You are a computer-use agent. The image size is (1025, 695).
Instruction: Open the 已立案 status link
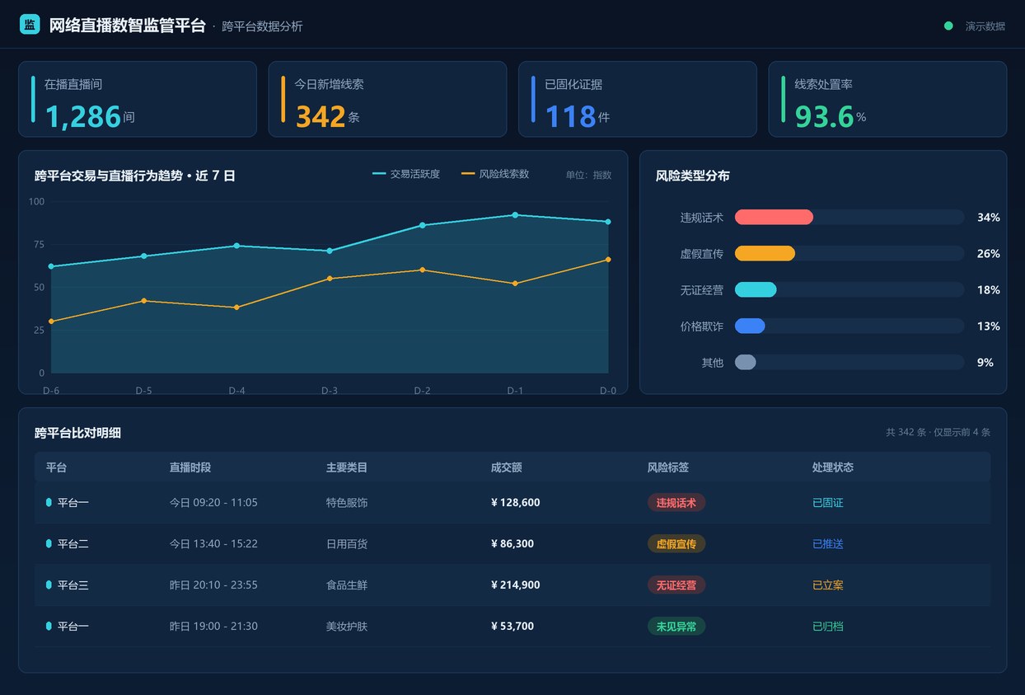point(828,585)
